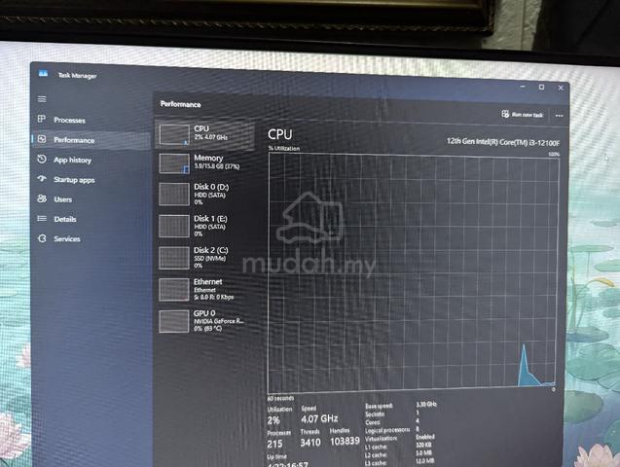Select CPU resource entry label
The height and width of the screenshot is (467, 620).
tap(201, 128)
